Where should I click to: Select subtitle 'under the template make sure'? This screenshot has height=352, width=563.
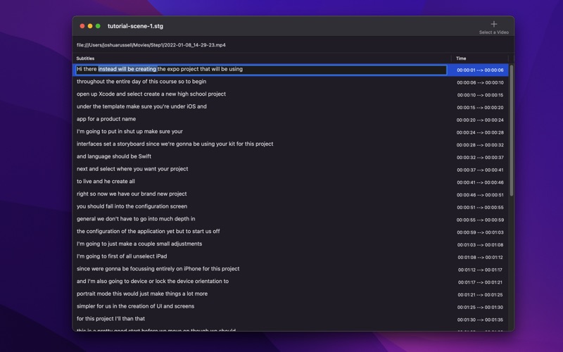pos(141,107)
